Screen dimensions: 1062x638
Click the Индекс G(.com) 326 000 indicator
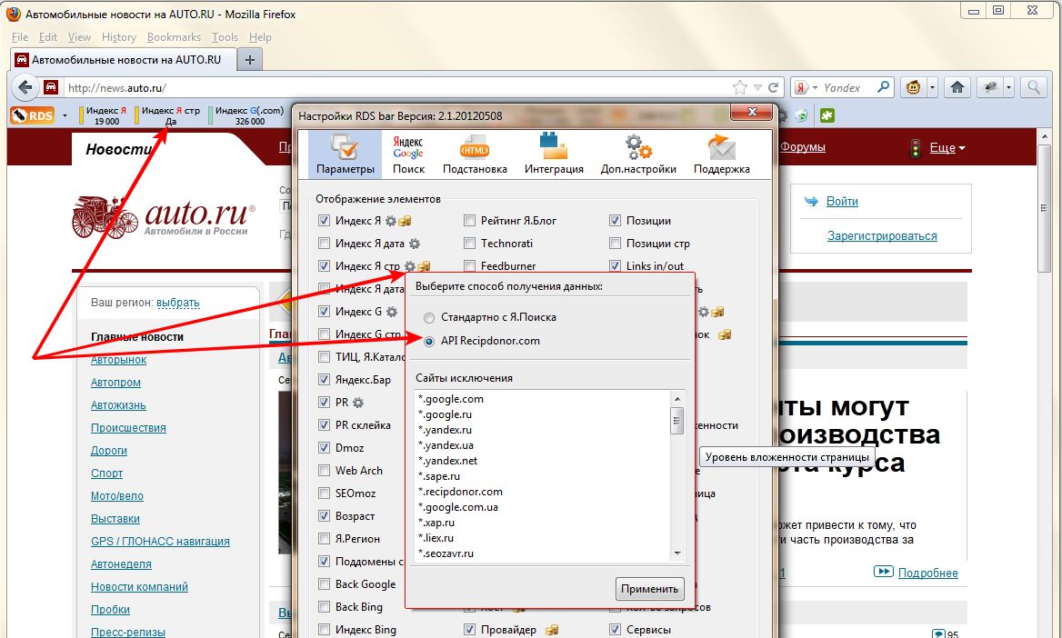(x=248, y=115)
